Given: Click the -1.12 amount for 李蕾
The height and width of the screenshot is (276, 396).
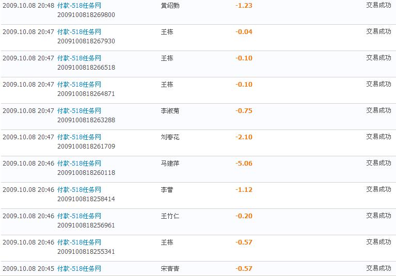Looking at the screenshot, I should coord(244,190).
